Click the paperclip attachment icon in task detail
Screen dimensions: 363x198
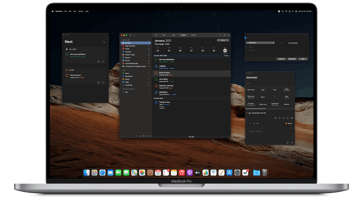[291, 118]
